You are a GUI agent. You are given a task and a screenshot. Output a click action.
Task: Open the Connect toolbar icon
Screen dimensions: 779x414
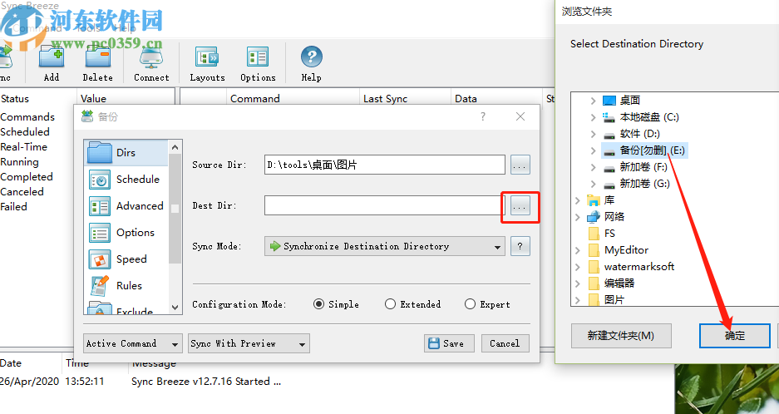point(151,64)
